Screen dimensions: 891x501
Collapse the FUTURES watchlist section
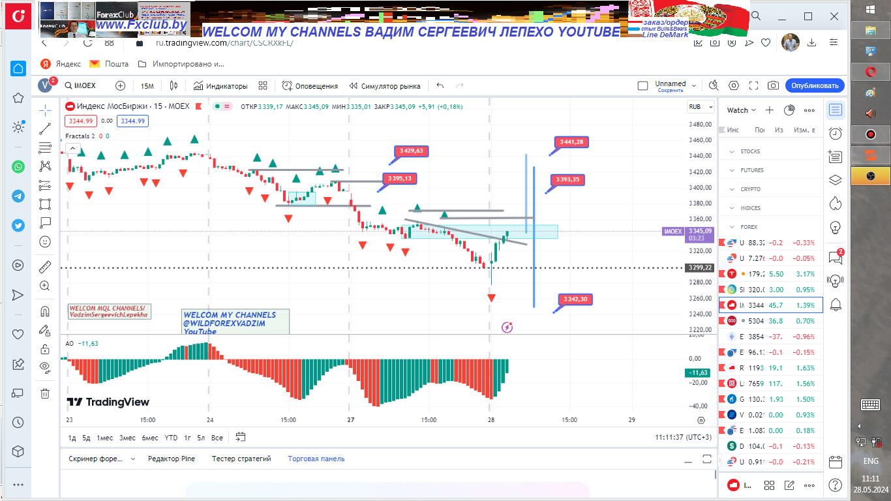(731, 170)
